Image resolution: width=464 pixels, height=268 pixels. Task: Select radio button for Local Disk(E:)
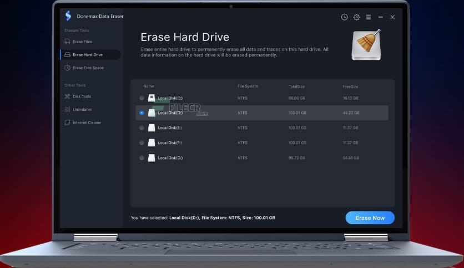(x=142, y=128)
